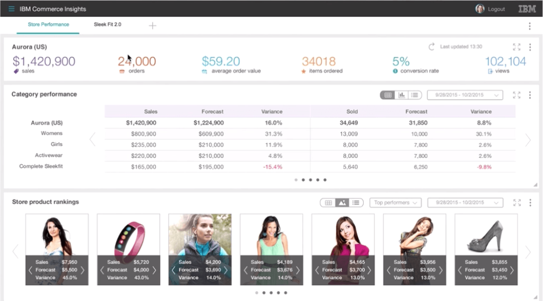Image resolution: width=543 pixels, height=301 pixels.
Task: Click the -9.8% sold variance cell
Action: click(x=484, y=167)
